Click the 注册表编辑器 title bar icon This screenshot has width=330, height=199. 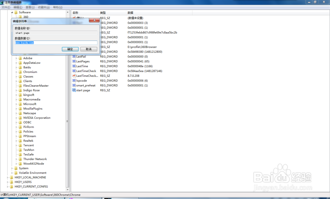point(2,3)
